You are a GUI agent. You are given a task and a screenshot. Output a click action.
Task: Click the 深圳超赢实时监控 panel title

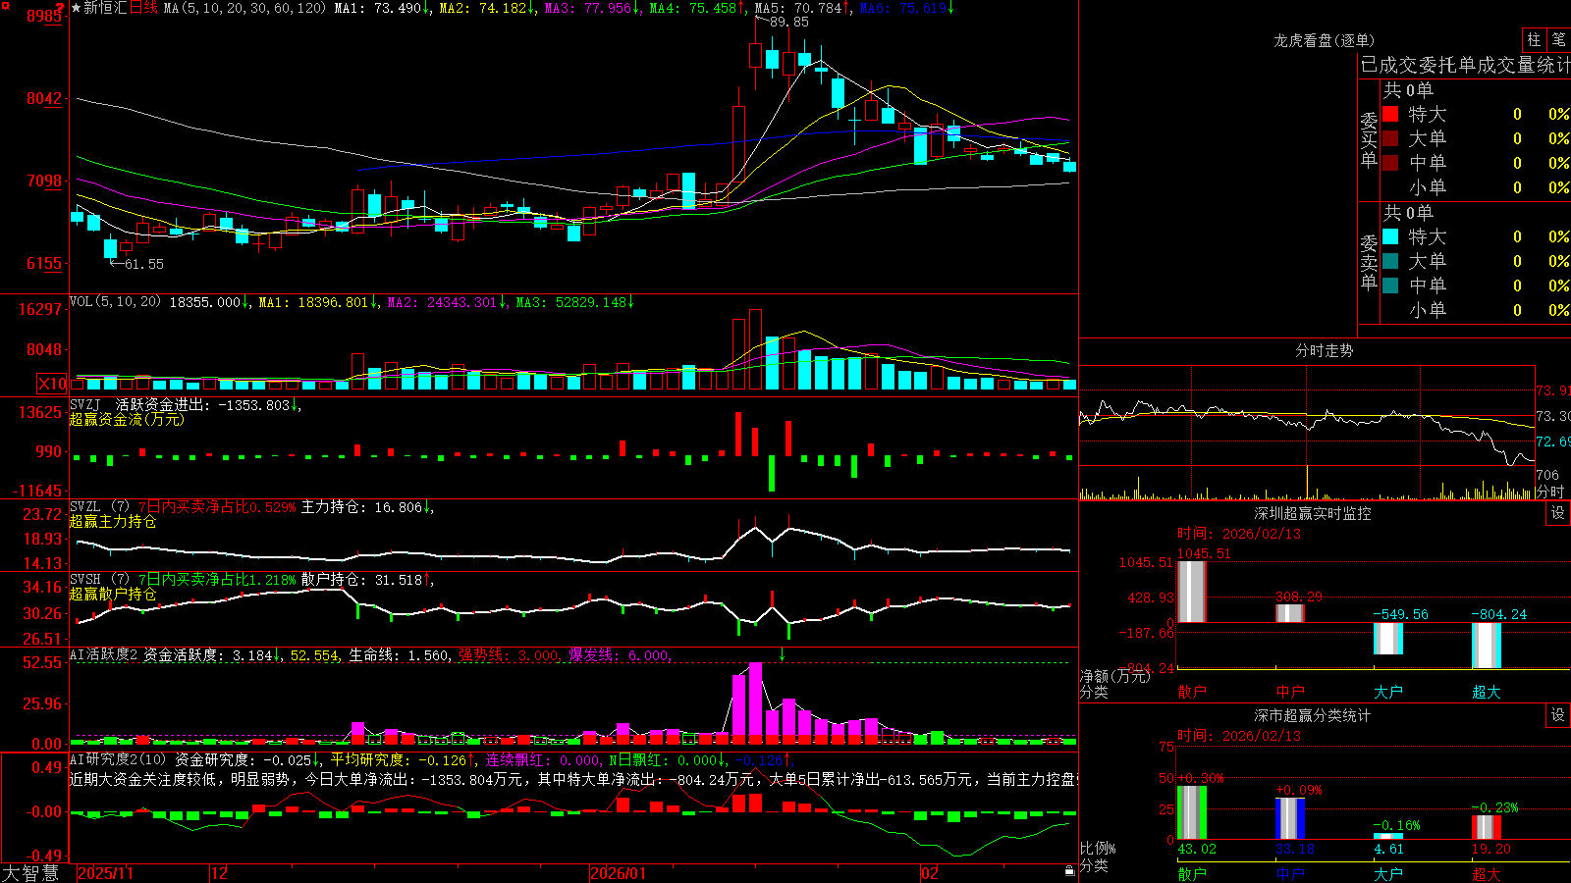click(x=1313, y=513)
